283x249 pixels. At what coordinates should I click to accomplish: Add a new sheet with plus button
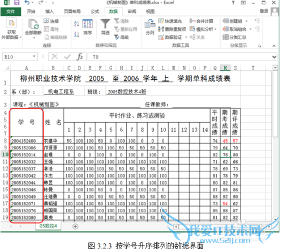pos(75,226)
